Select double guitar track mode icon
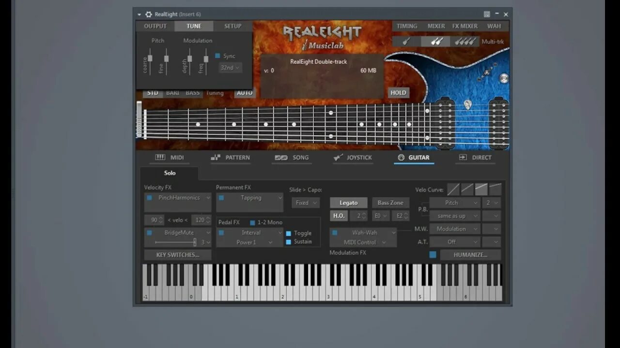The image size is (620, 348). 435,42
